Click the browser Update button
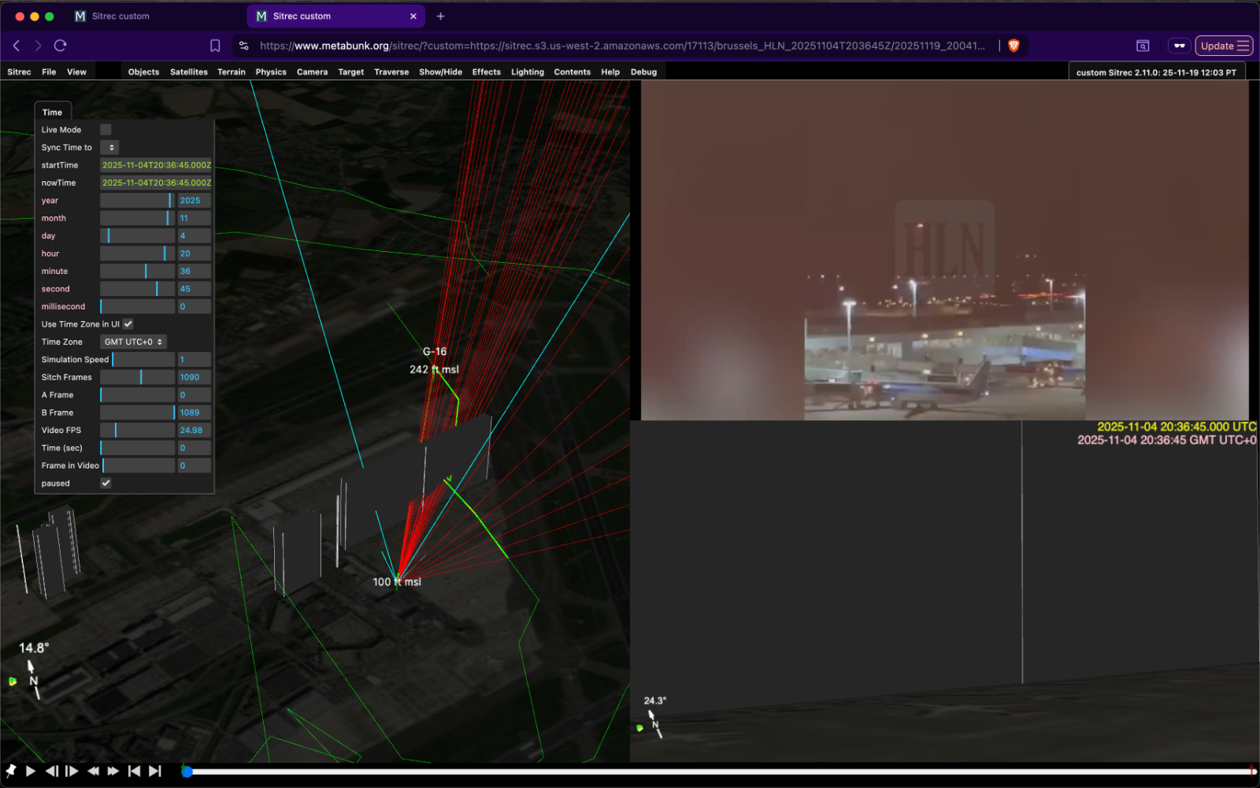 (x=1219, y=46)
